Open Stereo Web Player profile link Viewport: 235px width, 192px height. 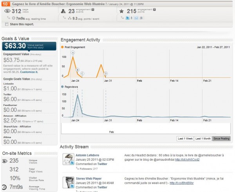89,179
